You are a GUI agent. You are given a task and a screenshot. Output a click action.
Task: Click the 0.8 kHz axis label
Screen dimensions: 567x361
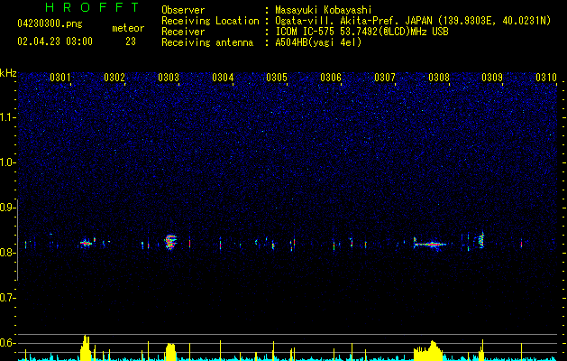tap(7, 253)
